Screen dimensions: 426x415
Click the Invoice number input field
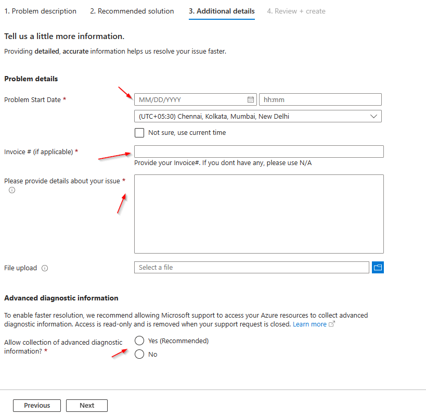(x=258, y=151)
